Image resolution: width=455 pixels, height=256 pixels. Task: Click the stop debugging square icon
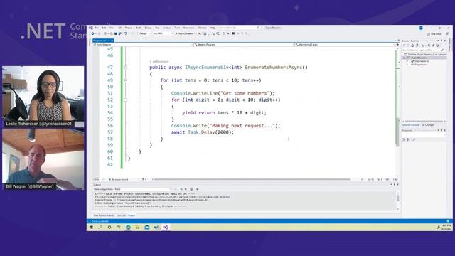[x=233, y=33]
